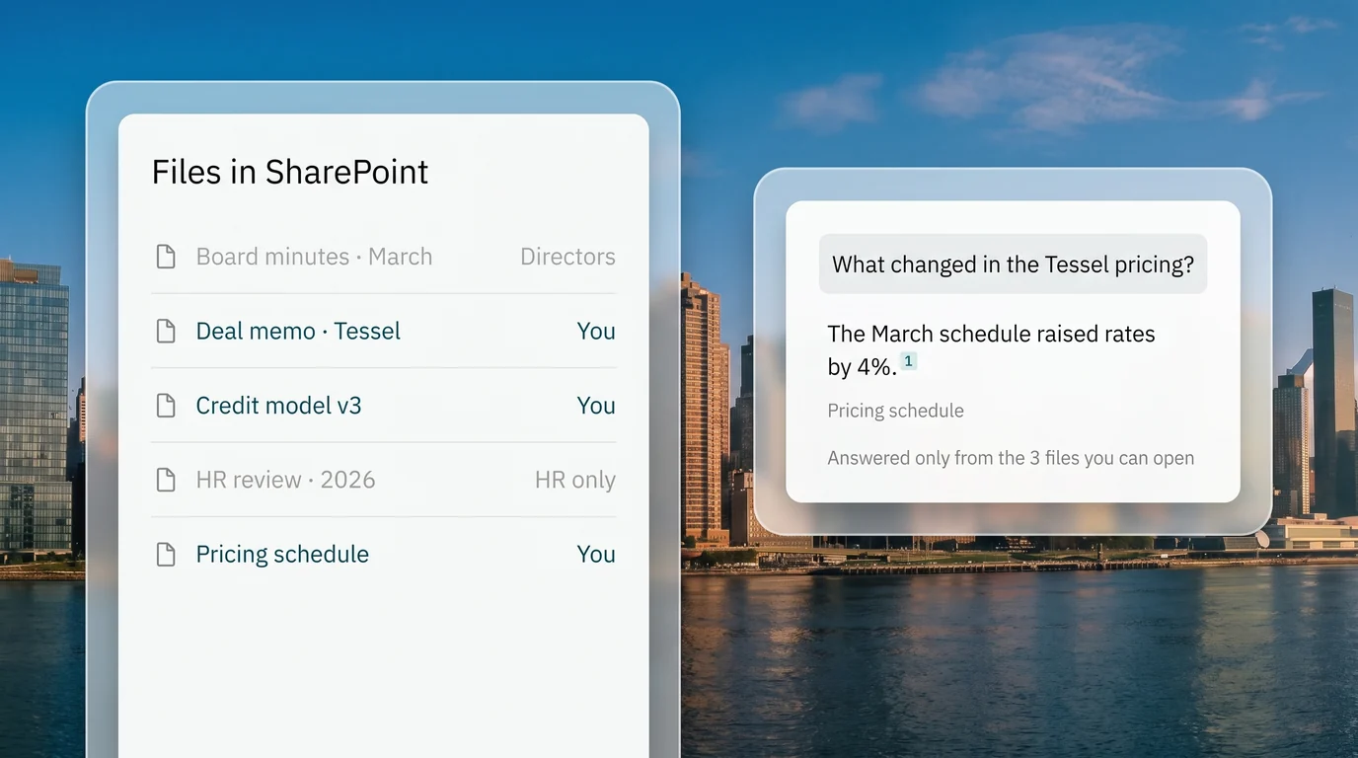The width and height of the screenshot is (1358, 758).
Task: Click the Deal memo Tessel file icon
Action: [x=166, y=331]
